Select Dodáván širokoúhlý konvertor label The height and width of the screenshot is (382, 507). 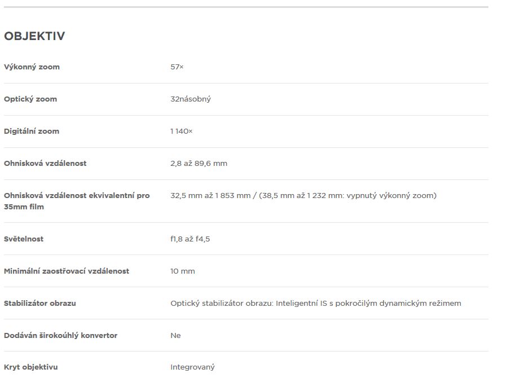click(60, 335)
